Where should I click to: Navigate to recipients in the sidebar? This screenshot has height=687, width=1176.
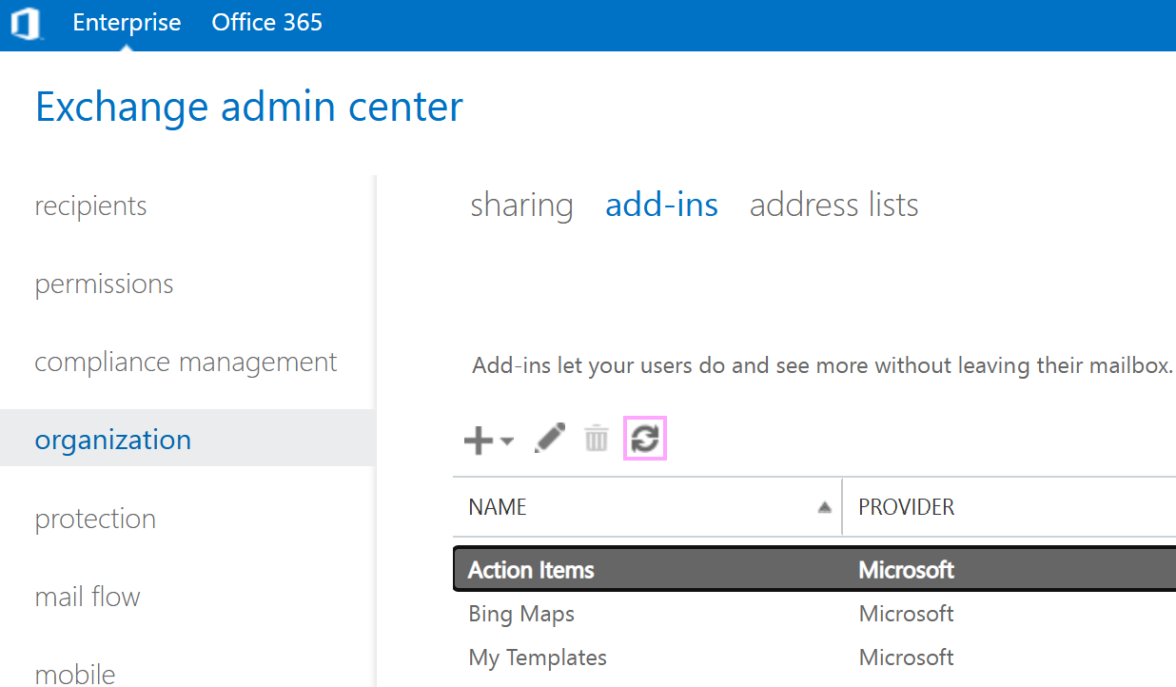(90, 205)
